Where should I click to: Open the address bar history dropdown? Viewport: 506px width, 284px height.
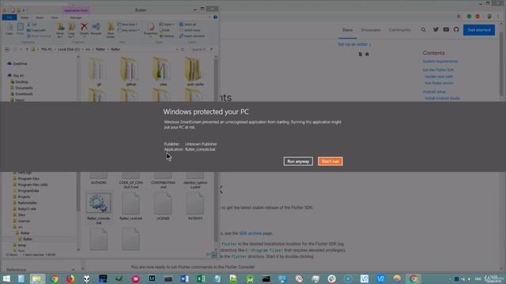point(177,49)
